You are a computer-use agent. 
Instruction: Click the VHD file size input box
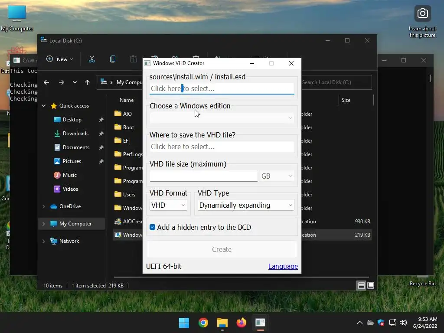pos(203,176)
